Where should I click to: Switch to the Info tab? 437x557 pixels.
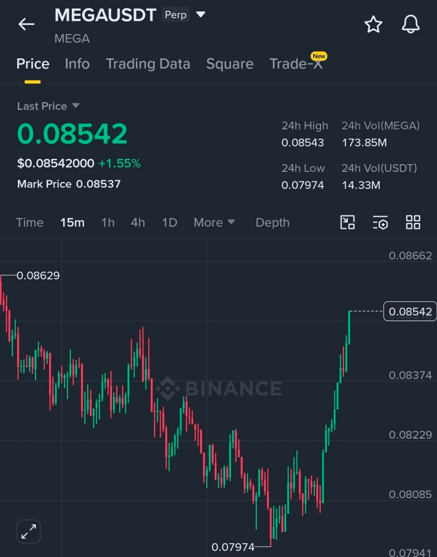(77, 64)
